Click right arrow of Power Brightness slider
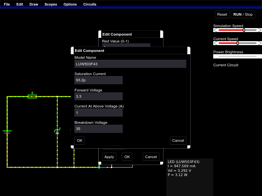 coord(260,56)
